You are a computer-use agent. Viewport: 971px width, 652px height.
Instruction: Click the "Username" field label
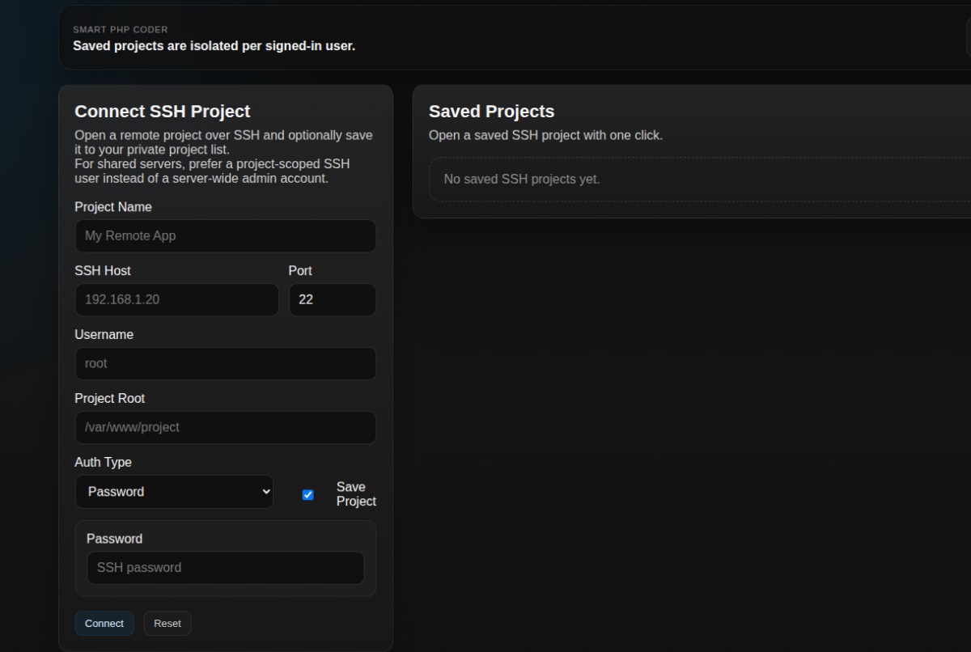click(104, 335)
